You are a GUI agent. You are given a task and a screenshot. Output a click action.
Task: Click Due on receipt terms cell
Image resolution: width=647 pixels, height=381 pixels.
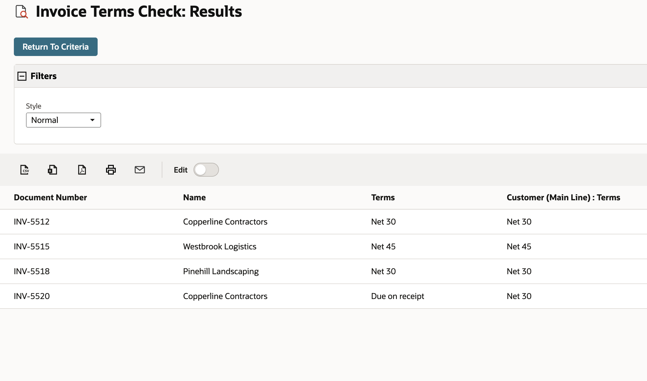click(398, 296)
